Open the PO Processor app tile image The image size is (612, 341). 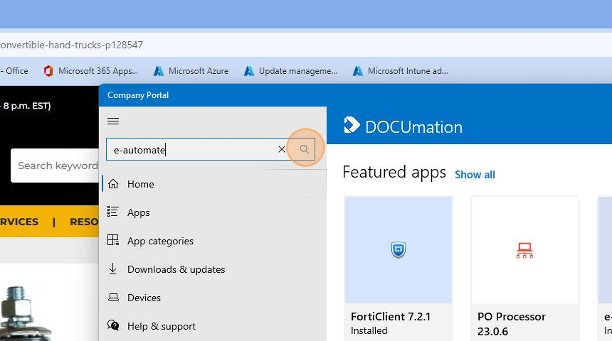tap(525, 250)
